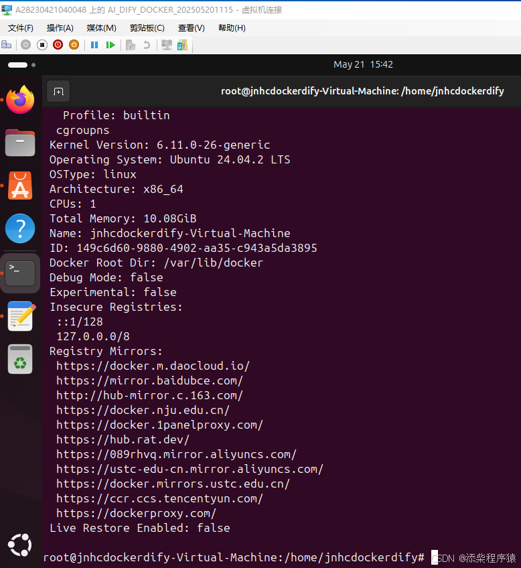This screenshot has width=521, height=568.
Task: Click the ID 149c6d60 line
Action: point(183,248)
